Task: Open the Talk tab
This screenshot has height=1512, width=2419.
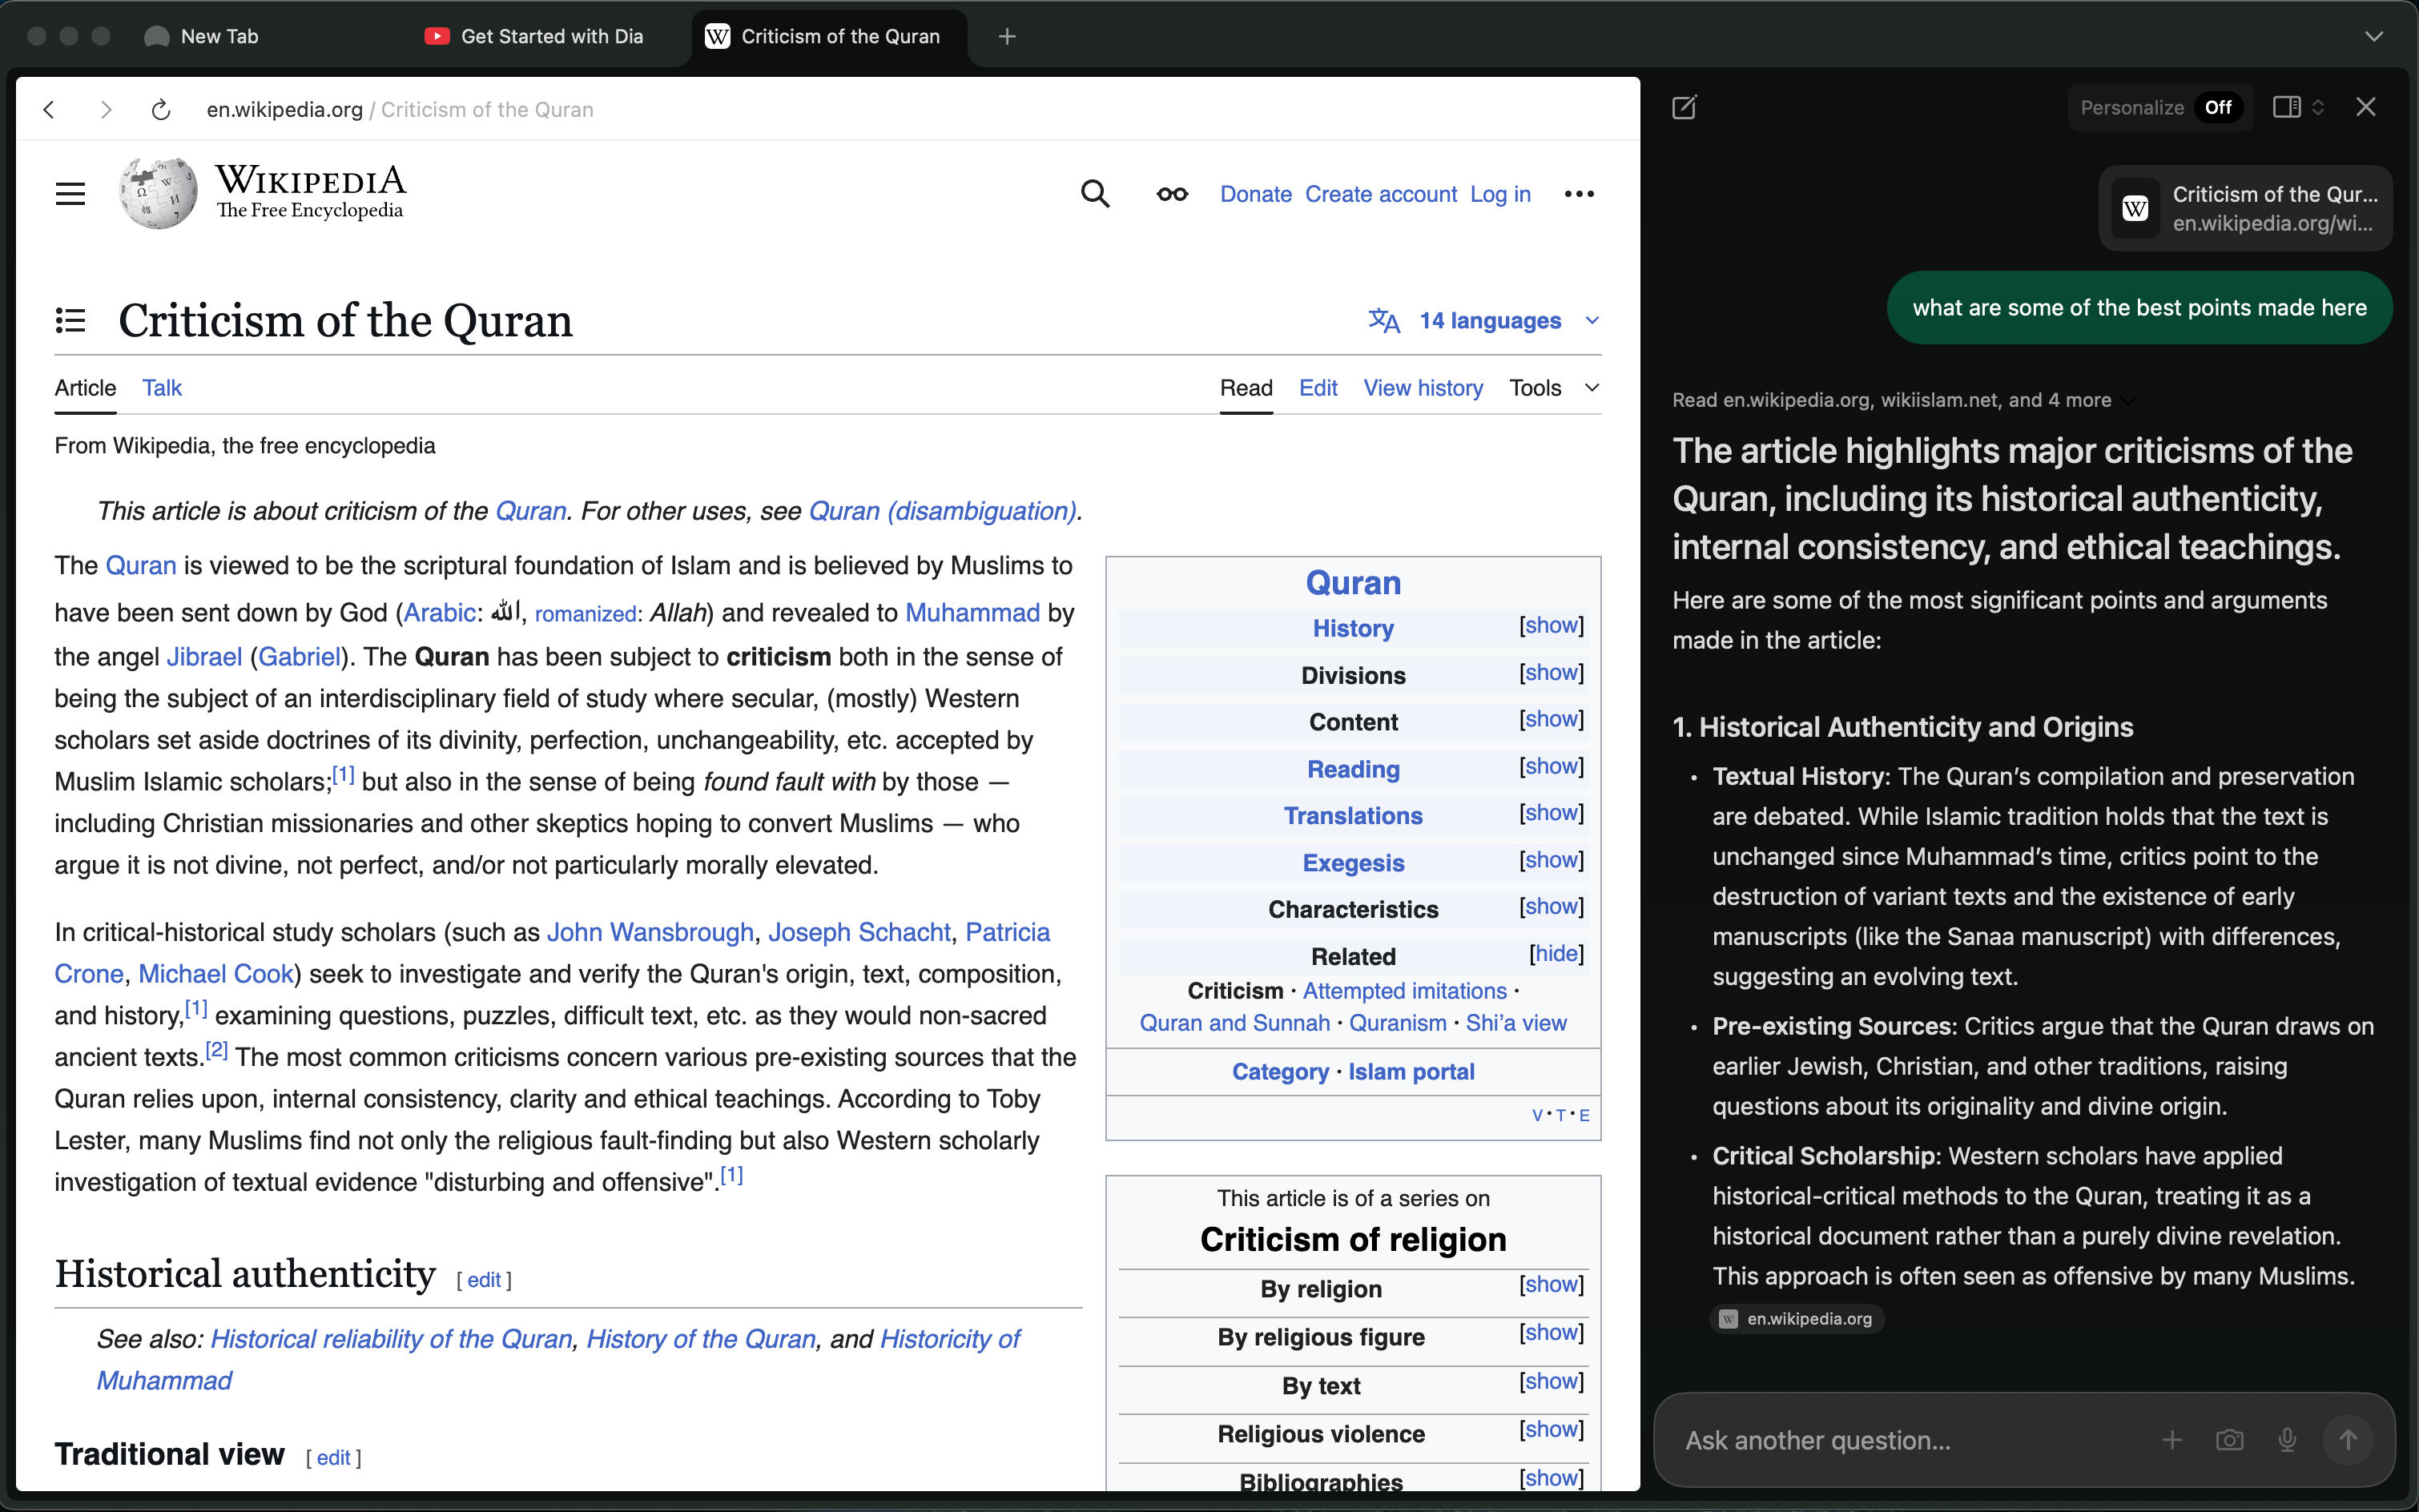Action: tap(162, 388)
